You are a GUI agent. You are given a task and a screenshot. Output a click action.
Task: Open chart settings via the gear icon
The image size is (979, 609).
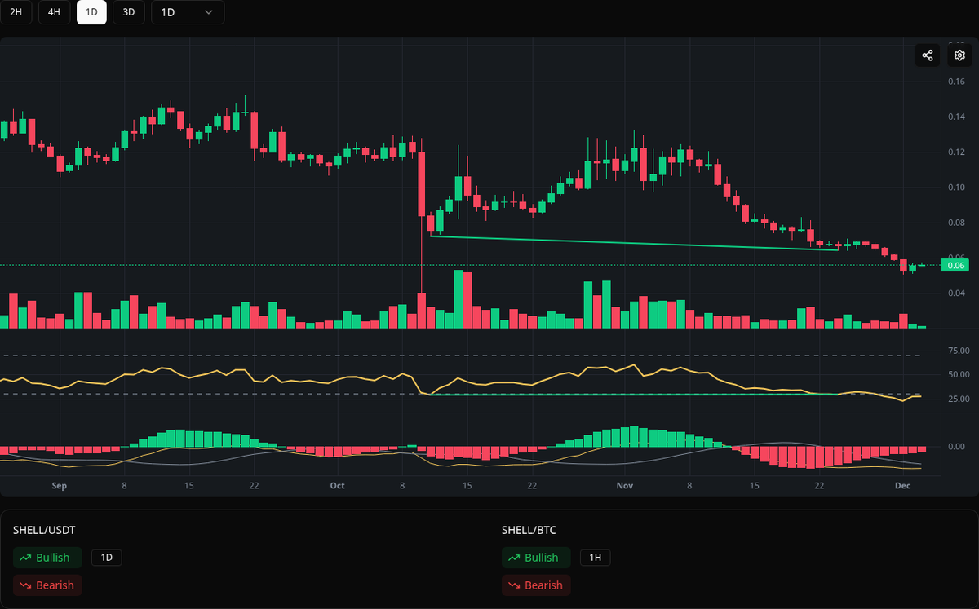coord(959,55)
